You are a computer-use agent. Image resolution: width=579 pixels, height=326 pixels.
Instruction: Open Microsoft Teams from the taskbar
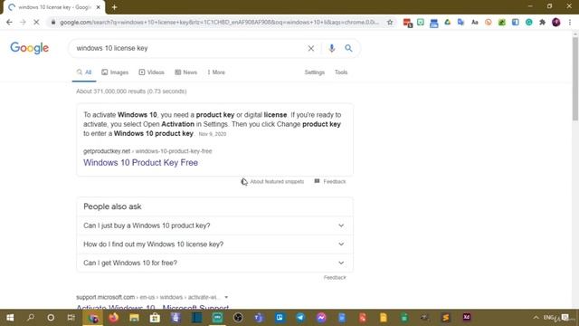click(259, 318)
